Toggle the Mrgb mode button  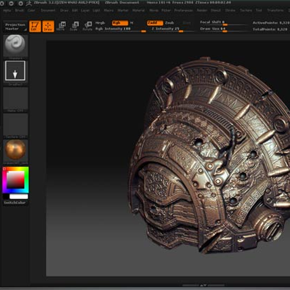coord(100,23)
